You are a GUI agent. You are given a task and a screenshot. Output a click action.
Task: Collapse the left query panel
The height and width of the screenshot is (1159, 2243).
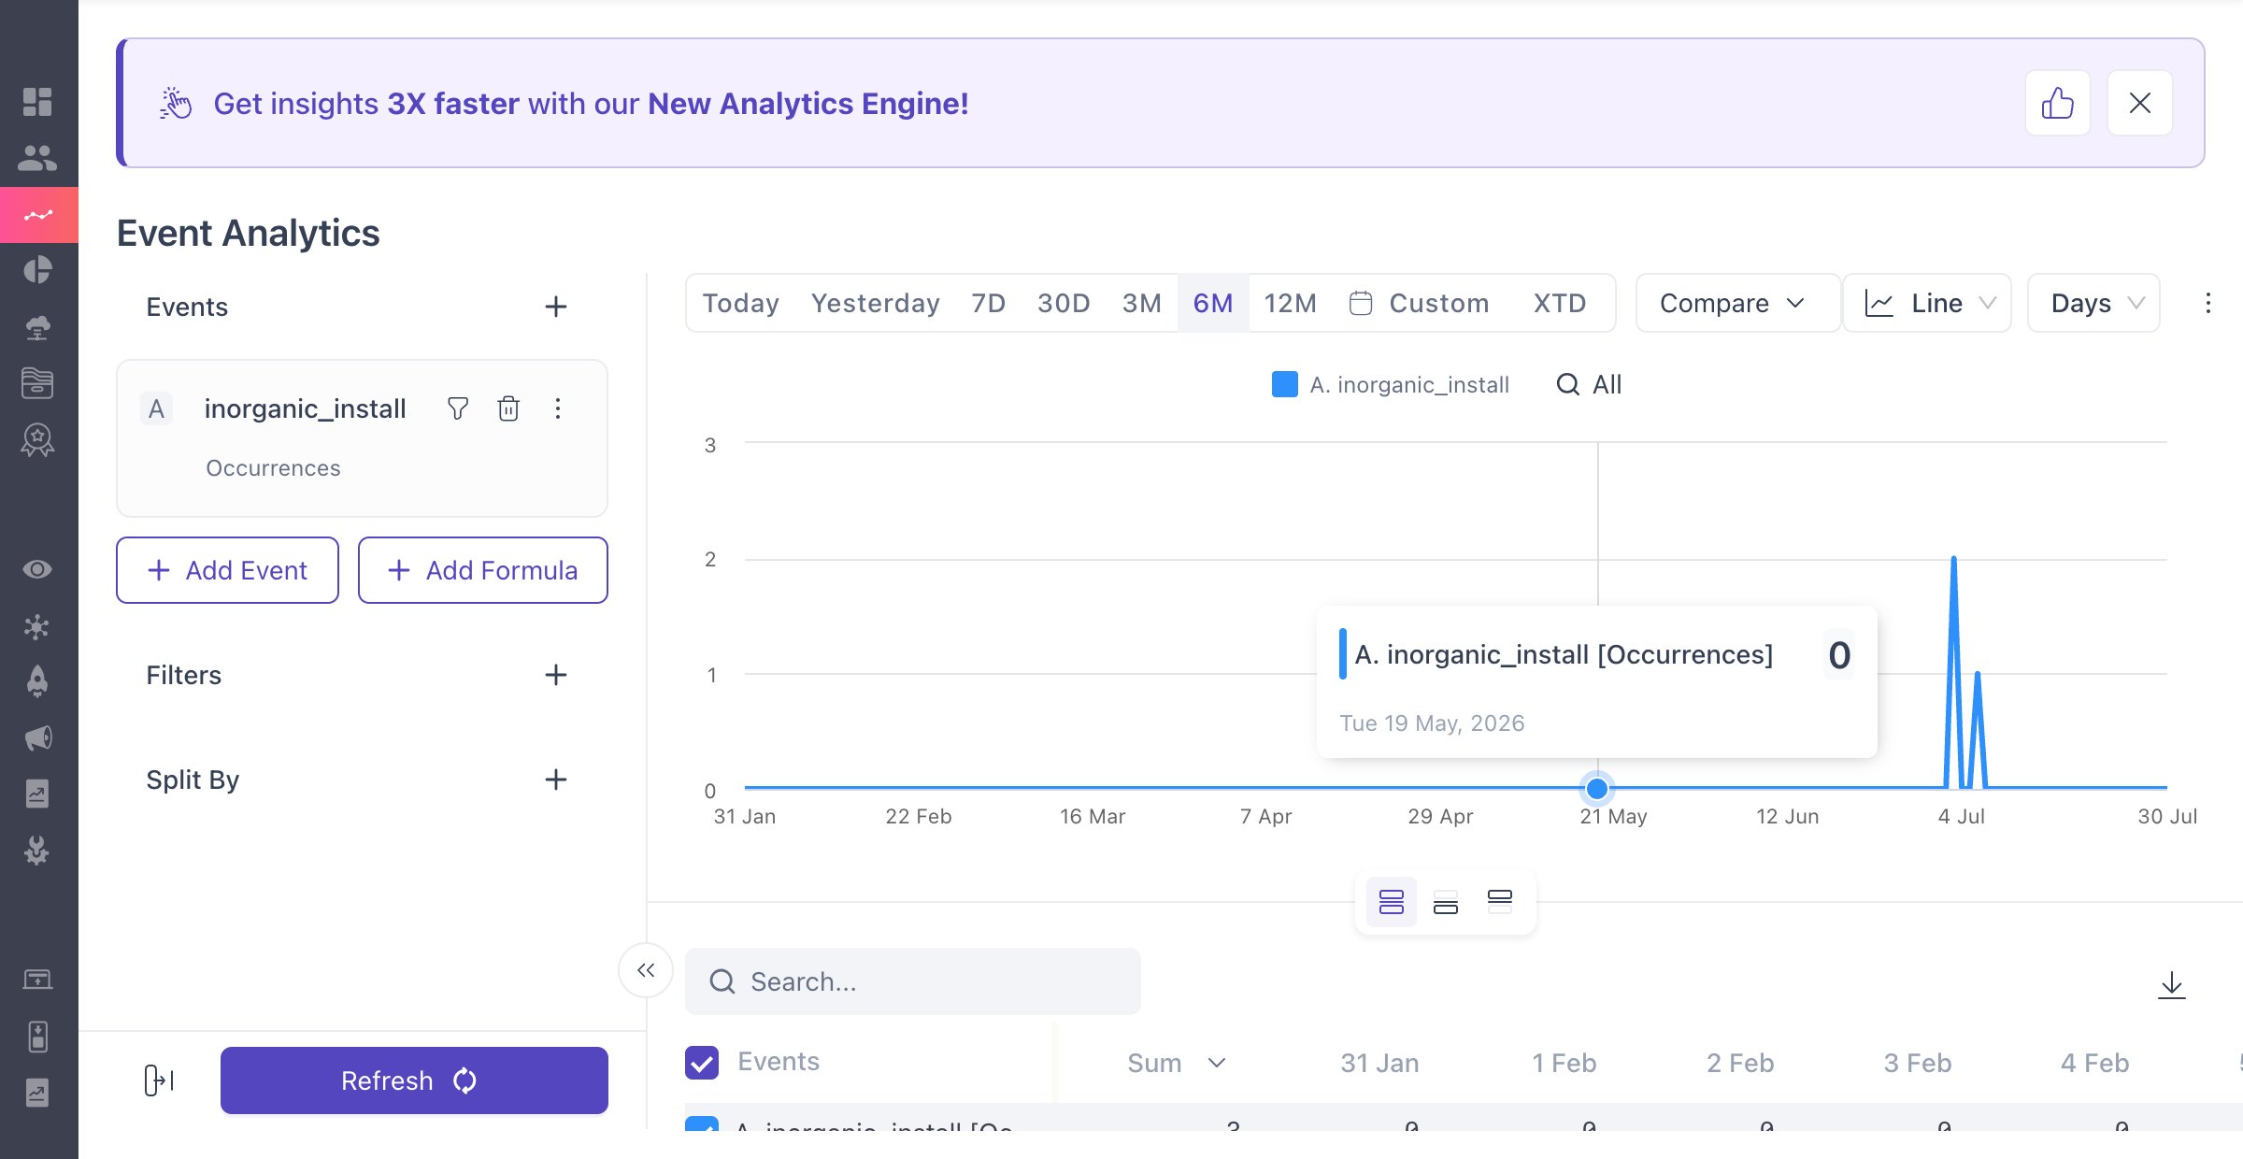click(646, 970)
